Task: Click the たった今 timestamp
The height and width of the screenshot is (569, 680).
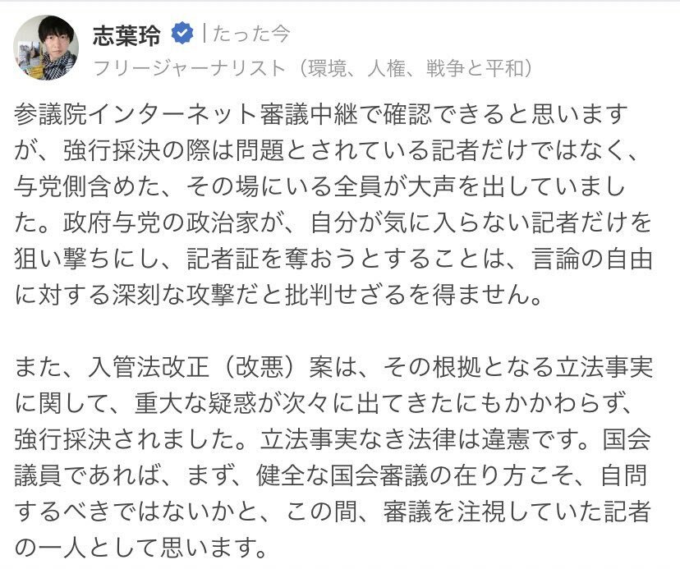Action: coord(251,34)
